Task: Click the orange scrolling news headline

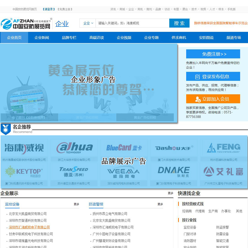Action: tap(221, 23)
